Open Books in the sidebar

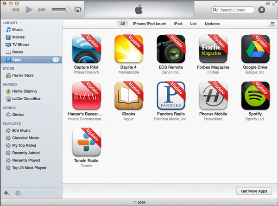31,52
